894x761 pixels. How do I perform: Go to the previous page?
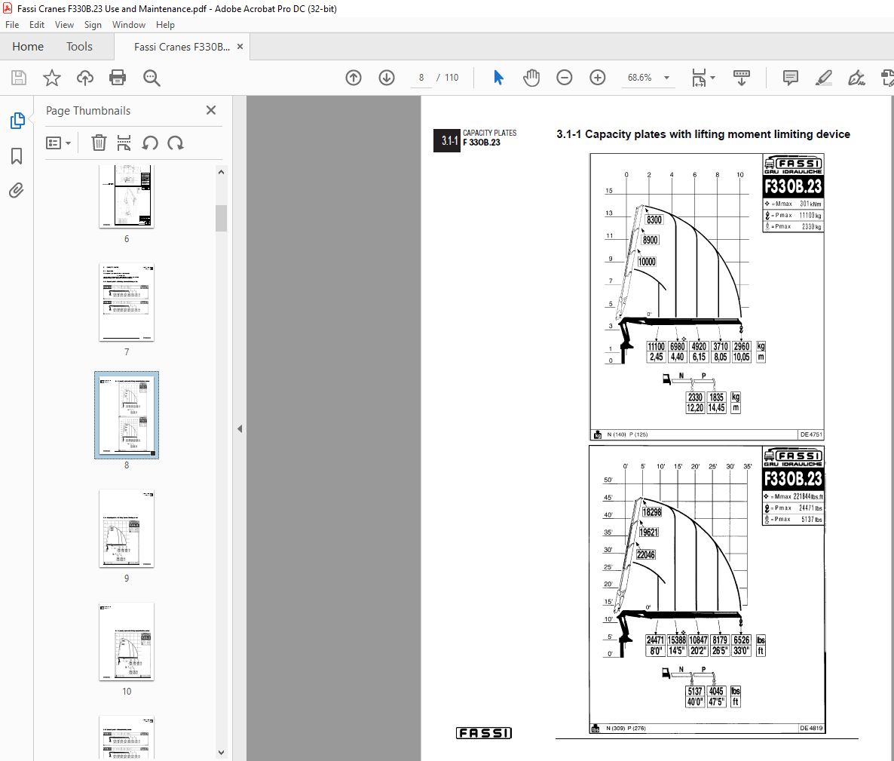coord(354,78)
